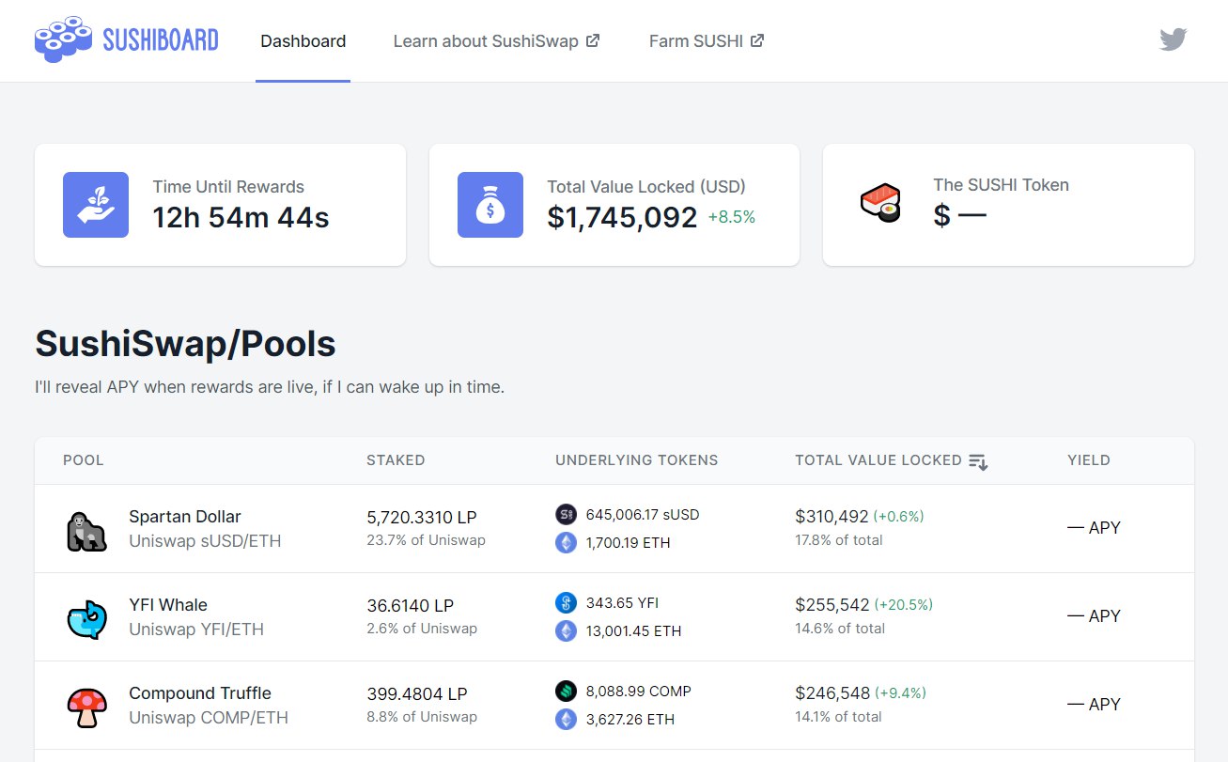Screen dimensions: 1228x762
Task: Click the 12h 54m 44s countdown
Action: pos(241,218)
